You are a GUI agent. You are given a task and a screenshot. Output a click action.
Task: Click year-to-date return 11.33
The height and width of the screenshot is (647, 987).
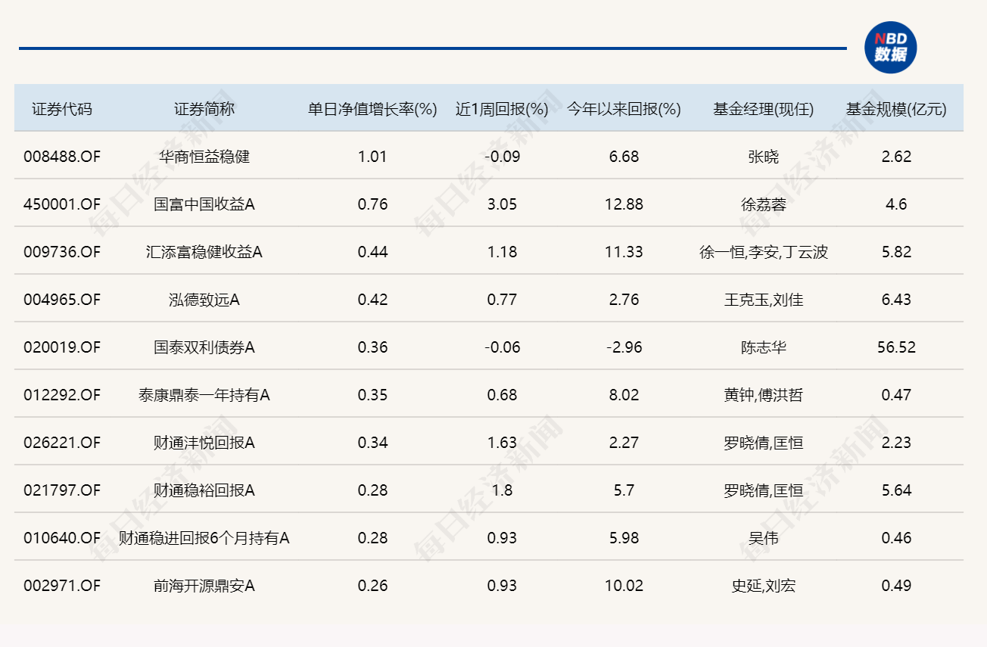[x=624, y=252]
